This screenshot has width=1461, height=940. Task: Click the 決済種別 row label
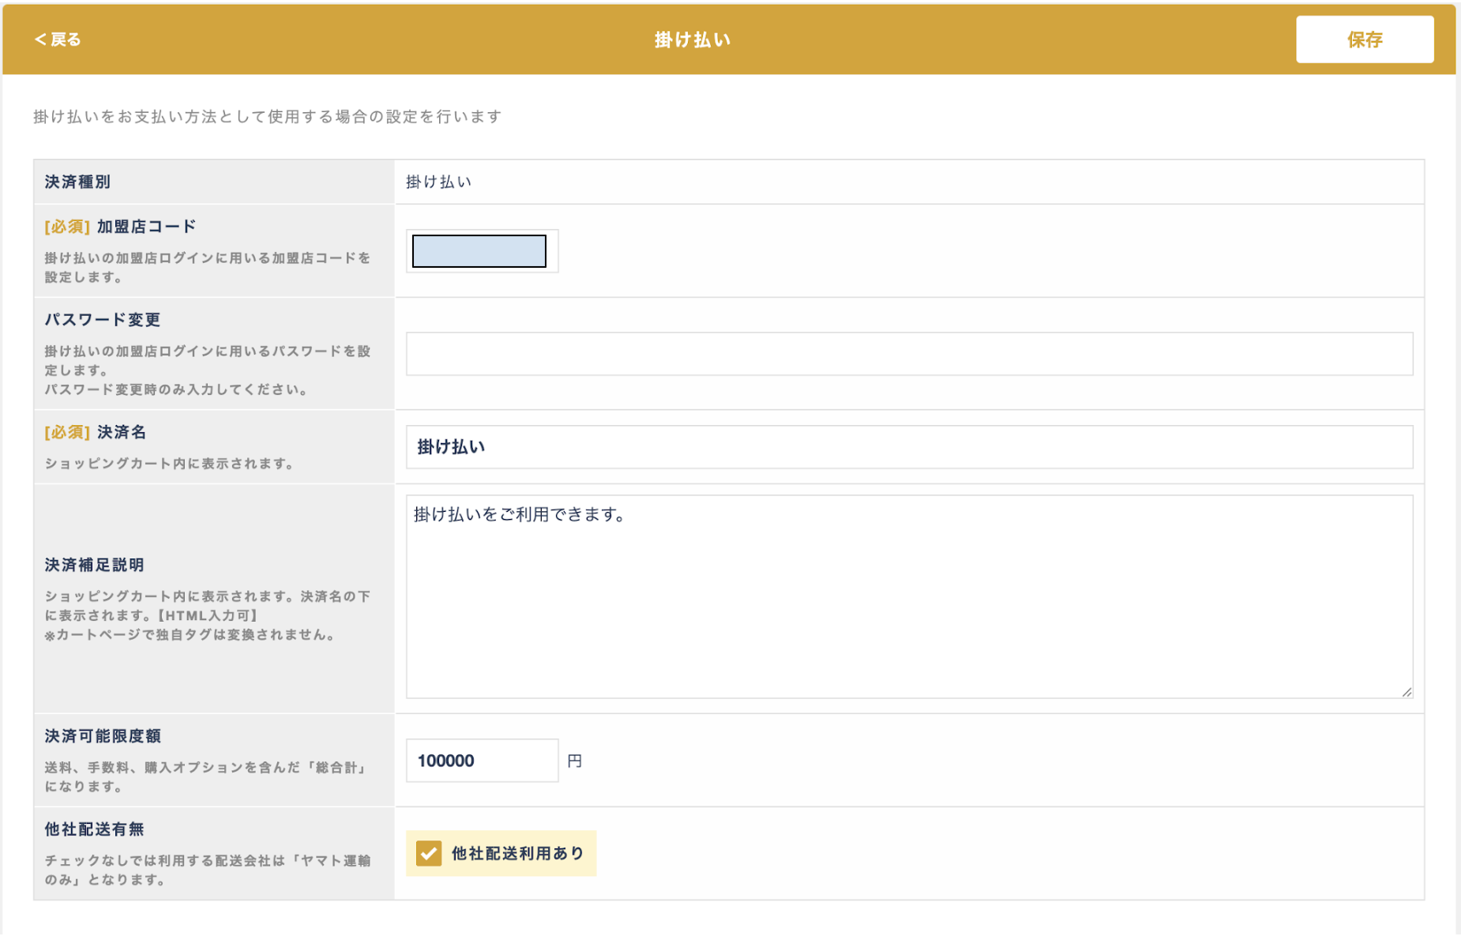point(77,182)
